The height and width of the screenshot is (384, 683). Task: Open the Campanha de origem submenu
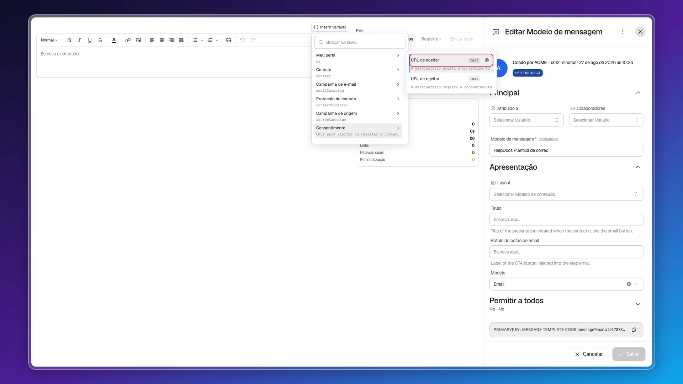click(x=358, y=116)
